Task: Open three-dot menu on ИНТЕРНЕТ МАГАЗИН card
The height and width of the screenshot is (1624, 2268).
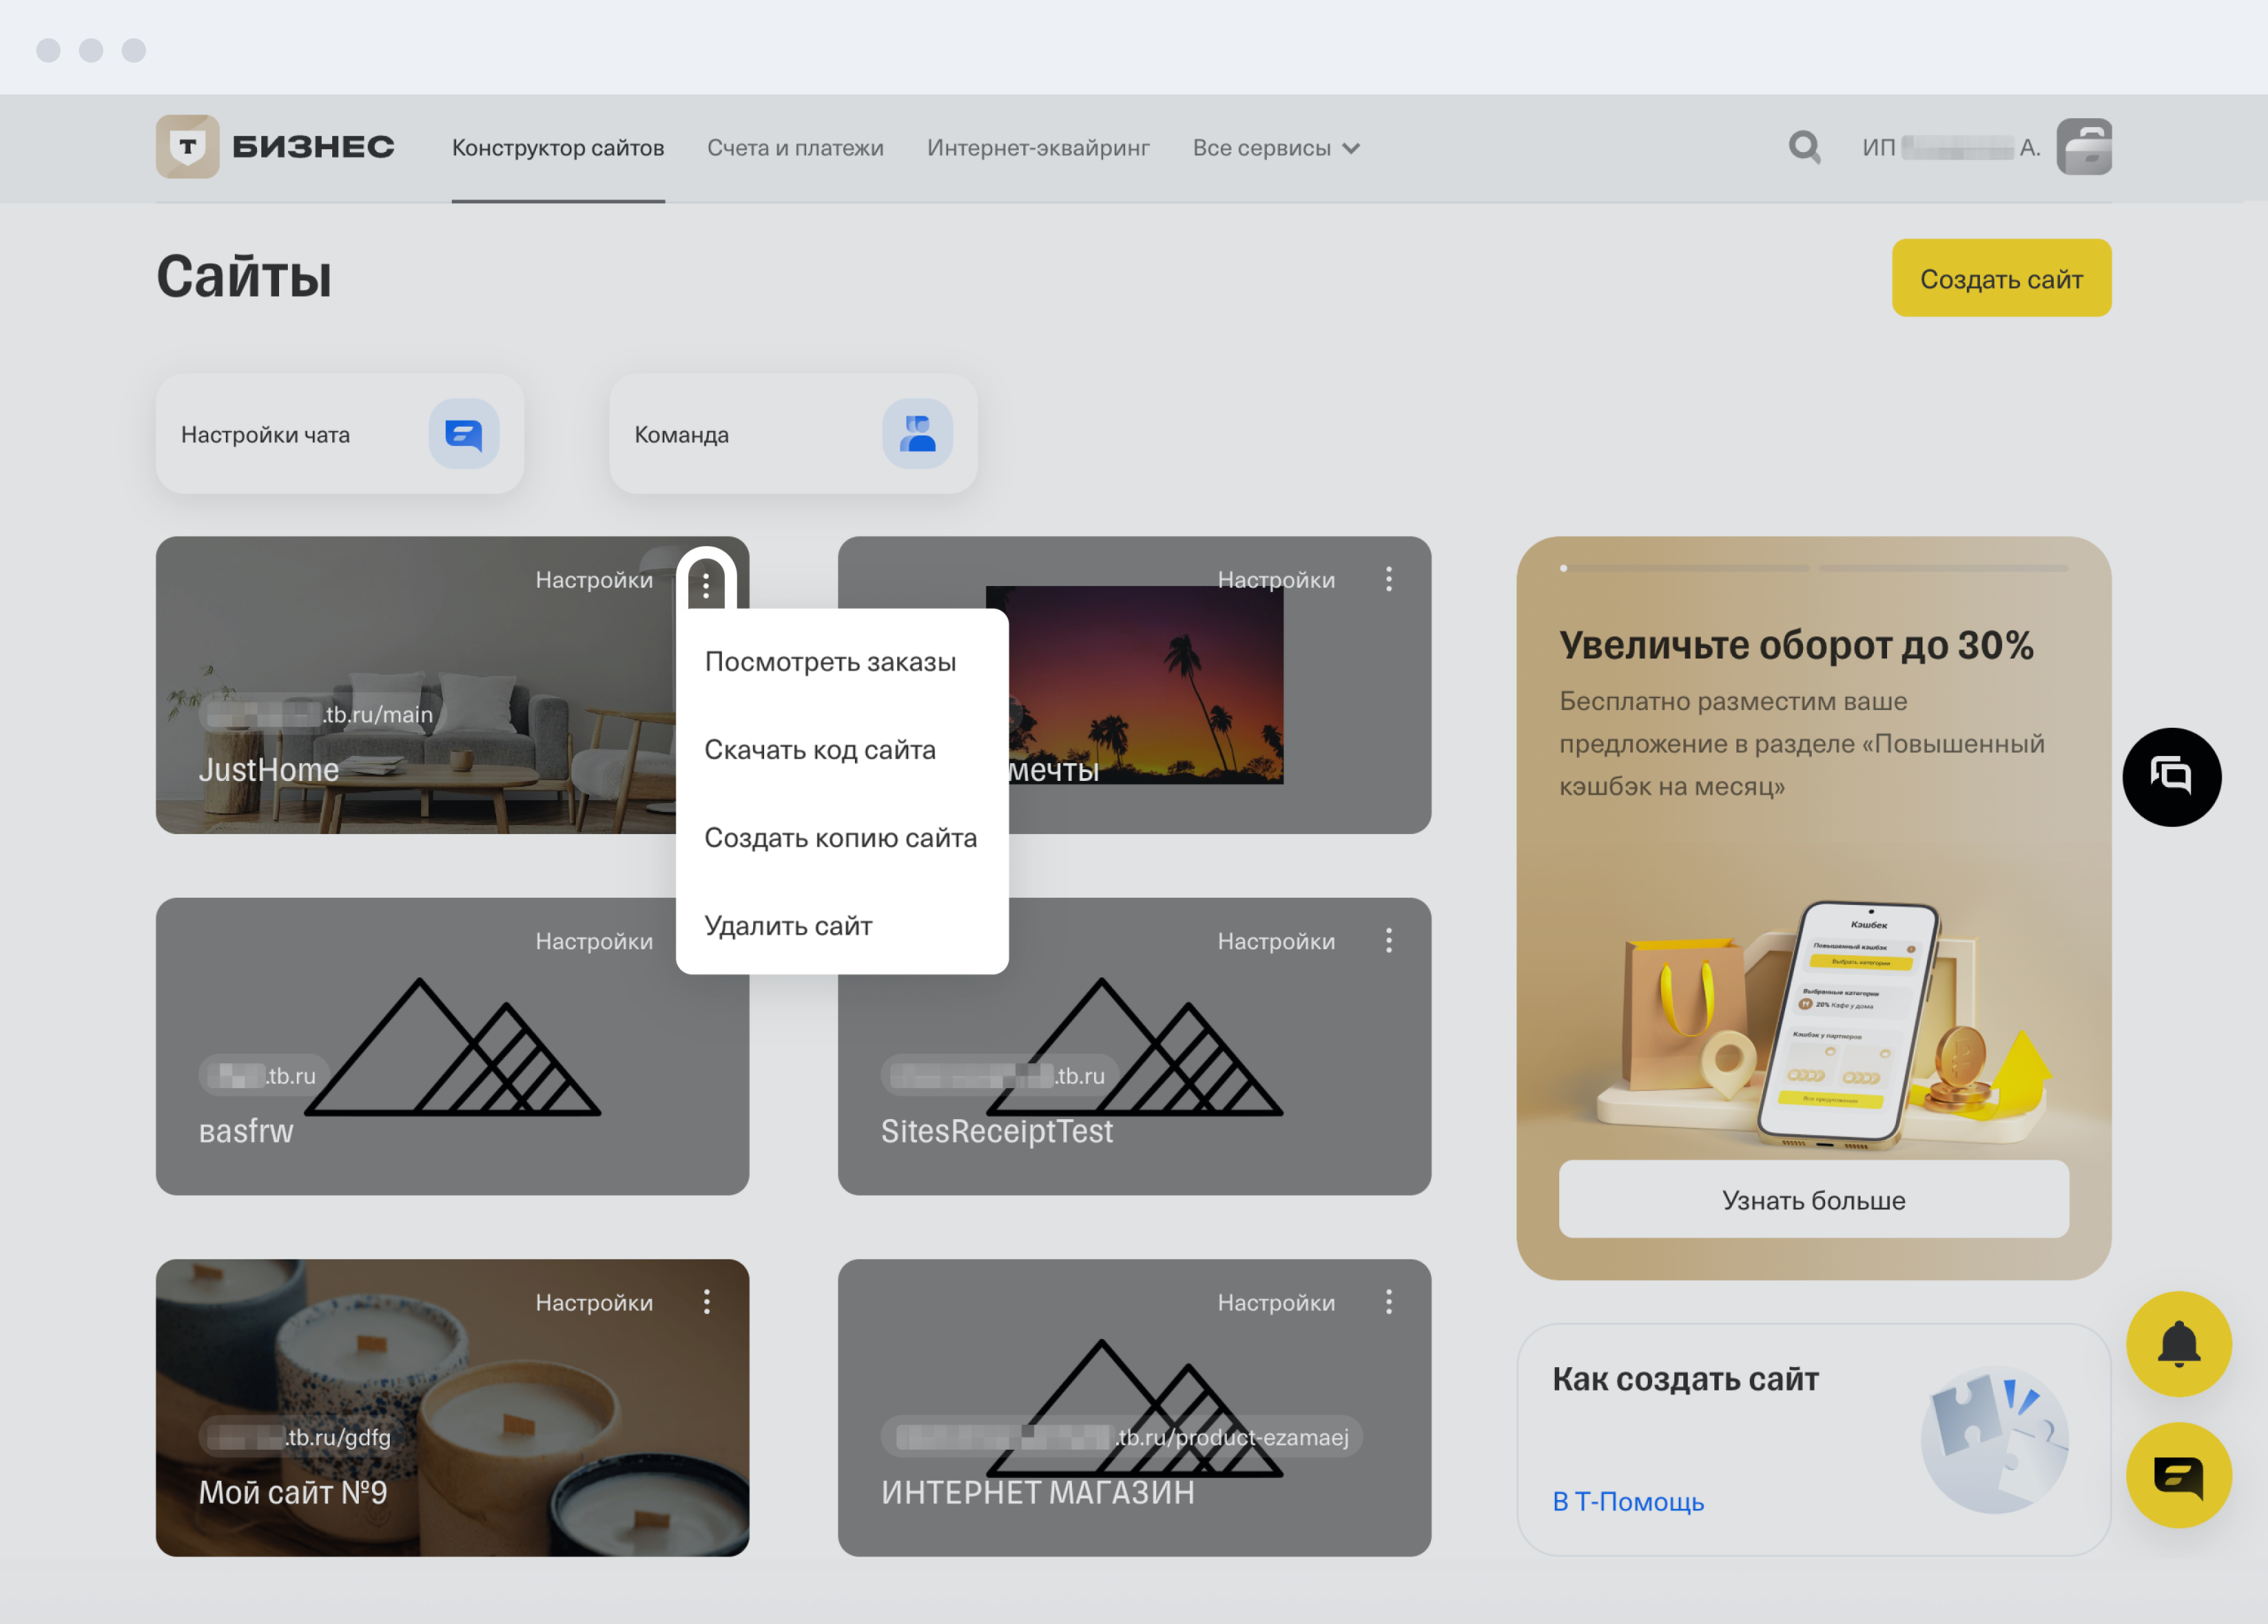Action: (x=1389, y=1301)
